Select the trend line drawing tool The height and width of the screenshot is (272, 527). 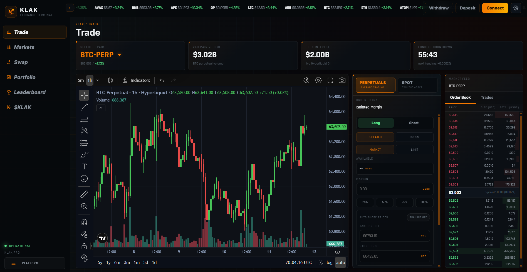84,107
